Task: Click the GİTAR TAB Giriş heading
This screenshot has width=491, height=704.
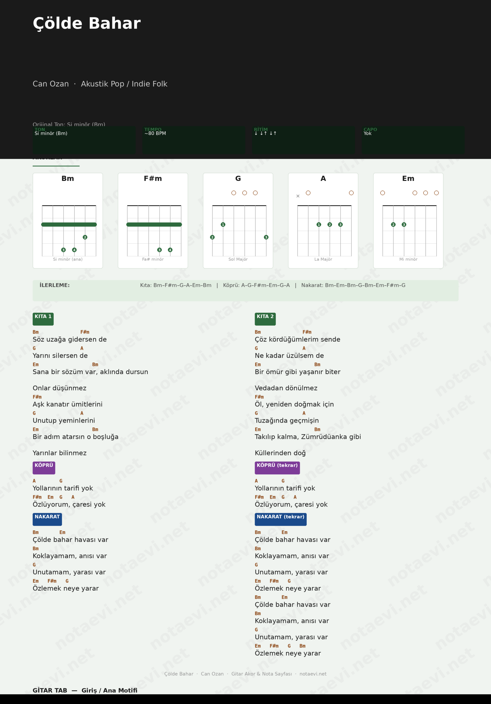Action: coord(85,690)
